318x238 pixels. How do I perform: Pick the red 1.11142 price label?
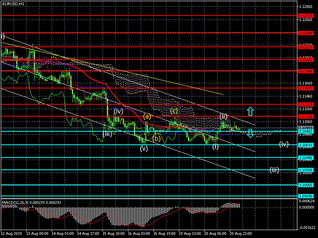[x=306, y=116]
